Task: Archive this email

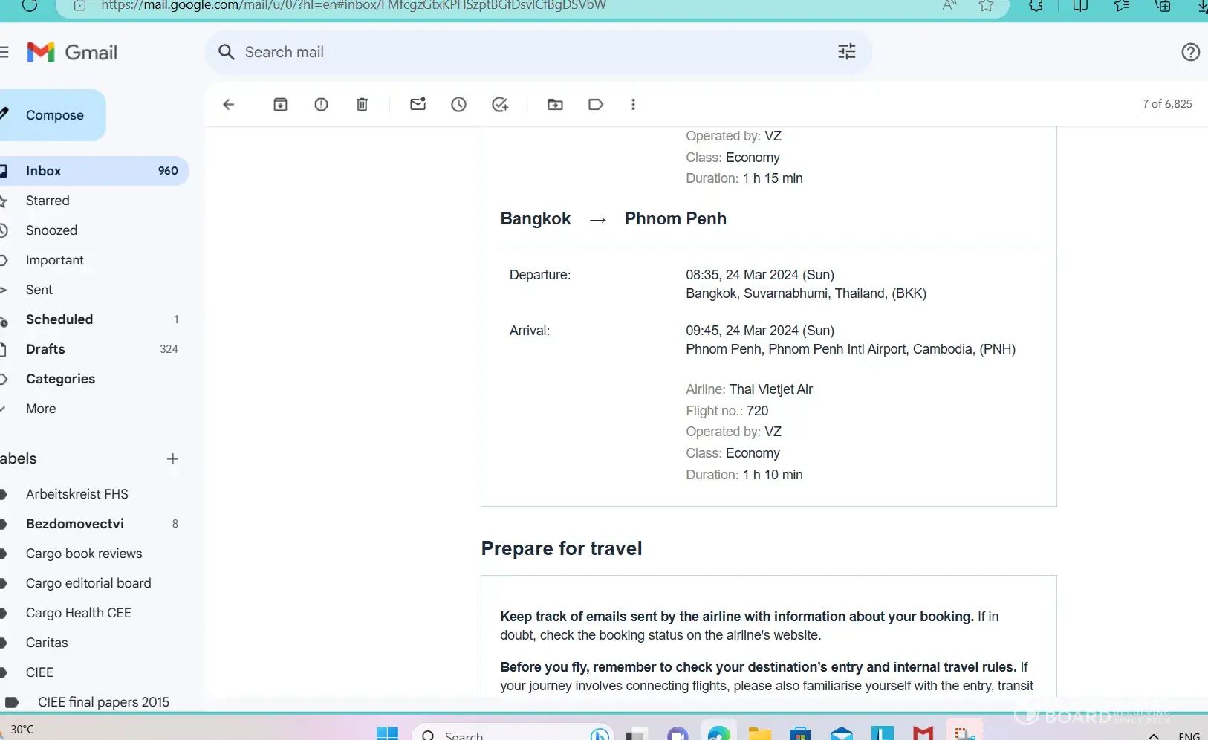Action: pyautogui.click(x=280, y=105)
